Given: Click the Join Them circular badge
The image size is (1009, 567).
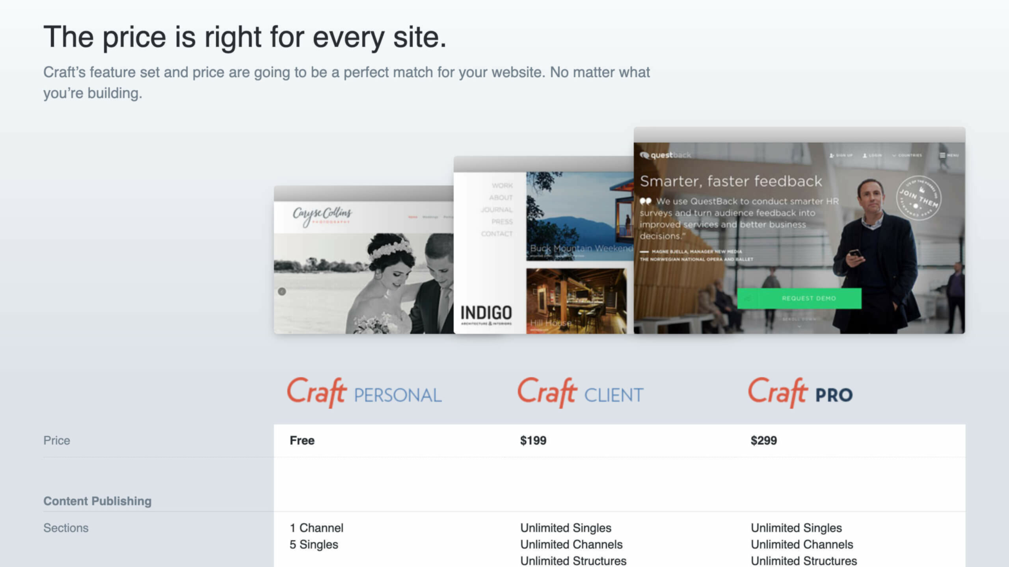Looking at the screenshot, I should click(919, 198).
